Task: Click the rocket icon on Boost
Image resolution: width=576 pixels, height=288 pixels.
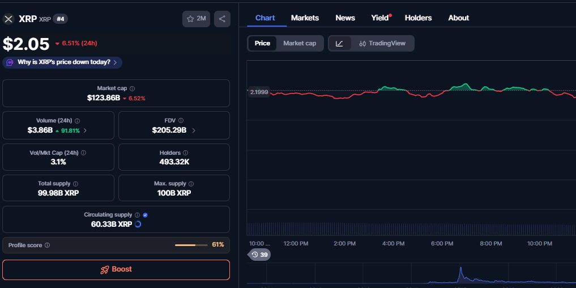Action: coord(105,270)
